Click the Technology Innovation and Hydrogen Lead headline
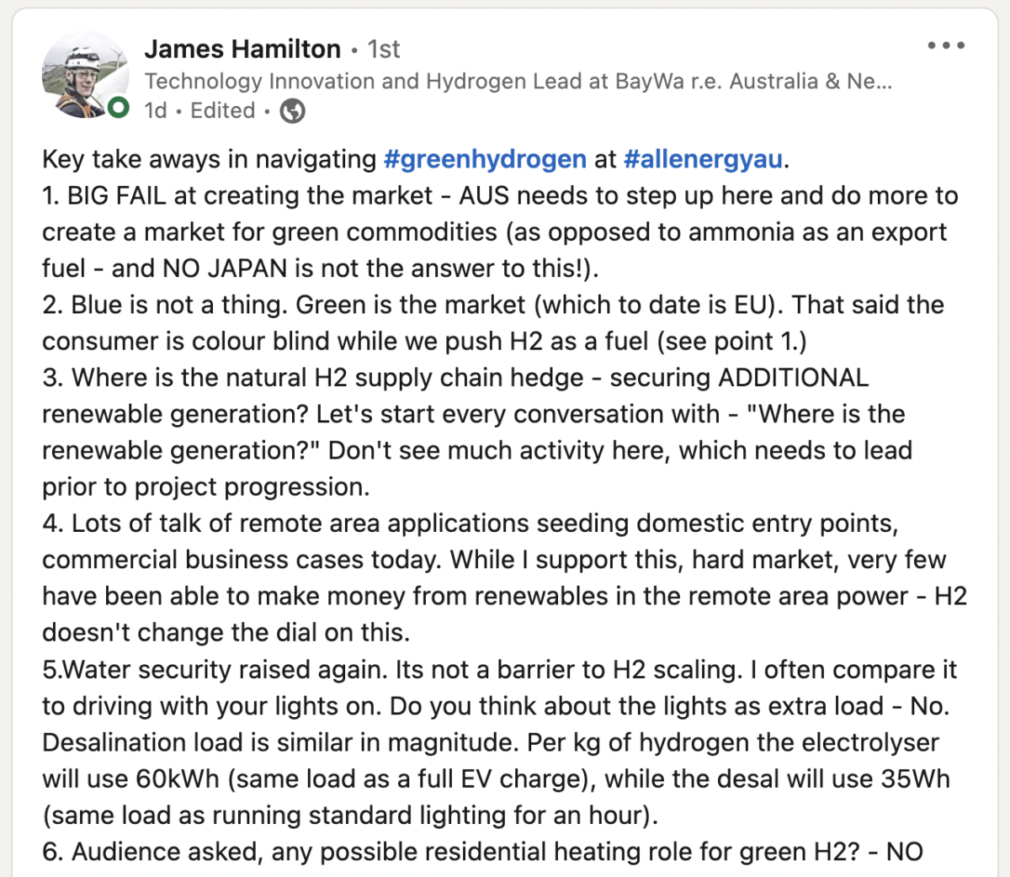This screenshot has height=877, width=1010. tap(518, 81)
